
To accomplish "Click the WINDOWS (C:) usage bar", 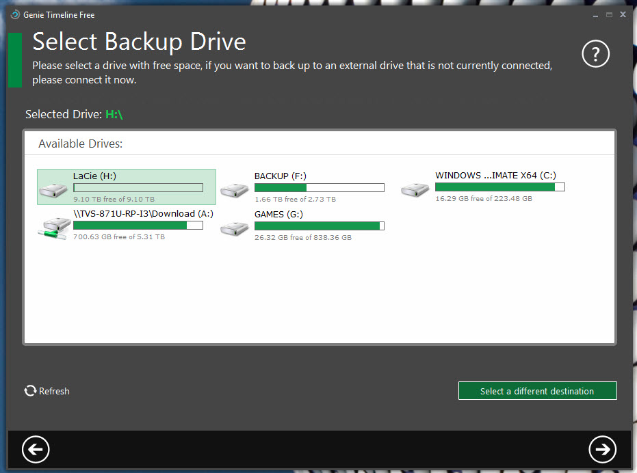I will 500,187.
